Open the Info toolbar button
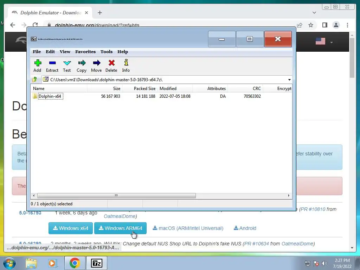 126,66
